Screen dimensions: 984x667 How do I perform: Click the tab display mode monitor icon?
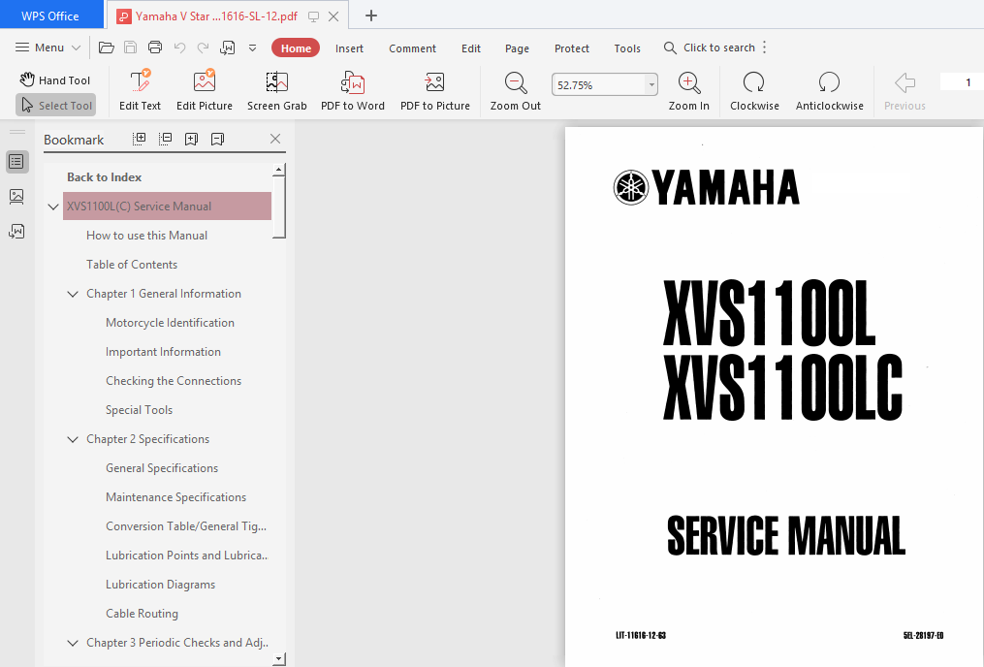(313, 16)
